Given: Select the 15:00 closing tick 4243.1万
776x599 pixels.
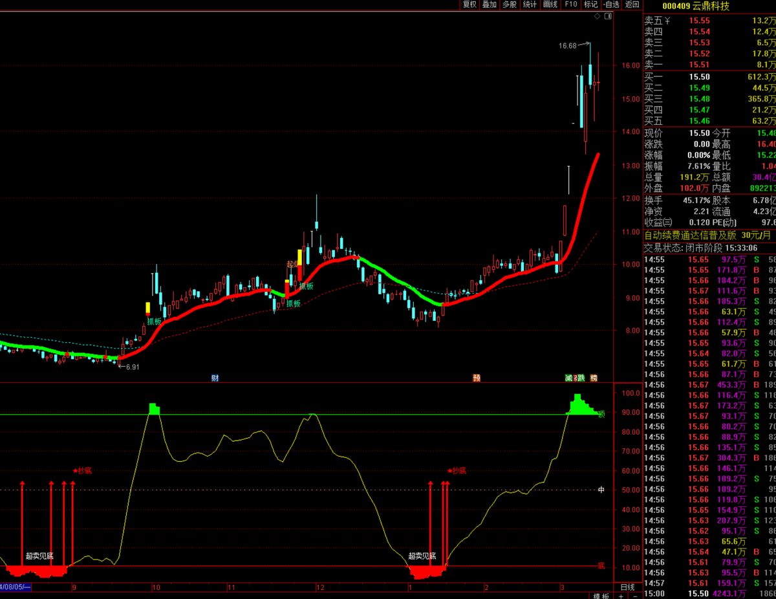Looking at the screenshot, I should click(709, 593).
